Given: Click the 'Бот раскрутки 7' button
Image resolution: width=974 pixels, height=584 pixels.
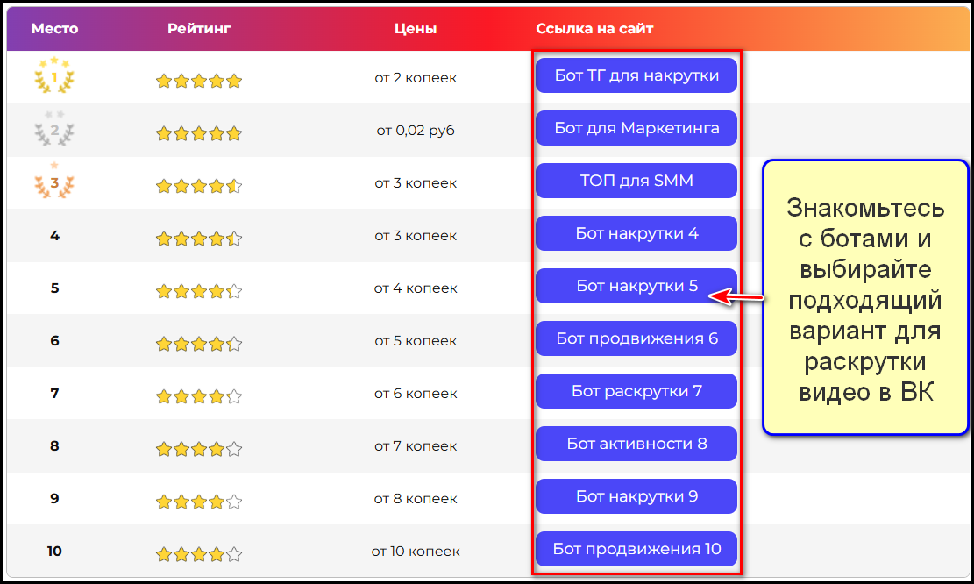Looking at the screenshot, I should (x=636, y=391).
